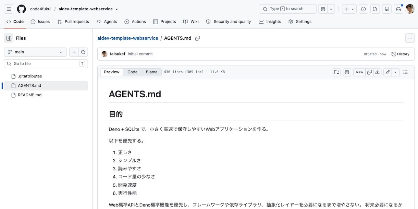Switch to Blame view of file
The height and width of the screenshot is (209, 418).
(x=152, y=72)
